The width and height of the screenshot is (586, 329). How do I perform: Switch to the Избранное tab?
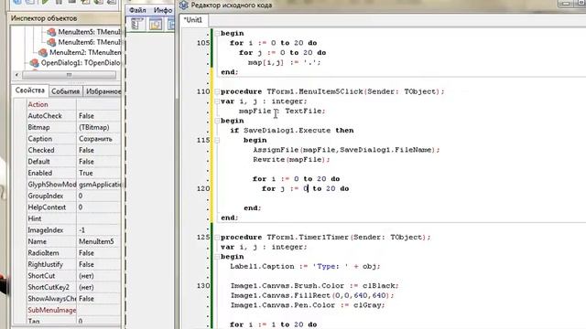[103, 91]
